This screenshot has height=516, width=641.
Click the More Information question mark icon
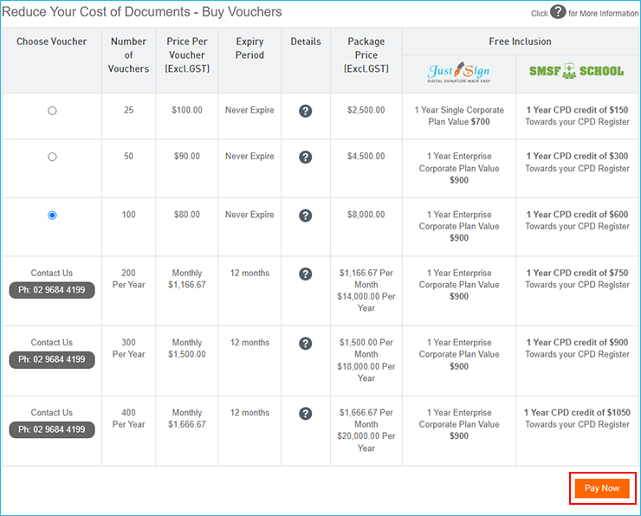(x=558, y=12)
